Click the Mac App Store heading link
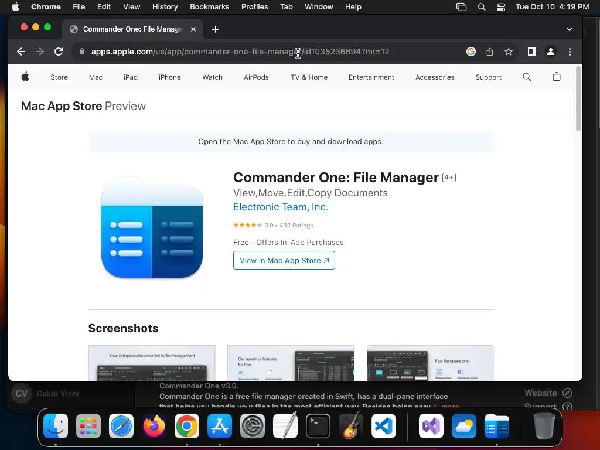 pos(62,106)
